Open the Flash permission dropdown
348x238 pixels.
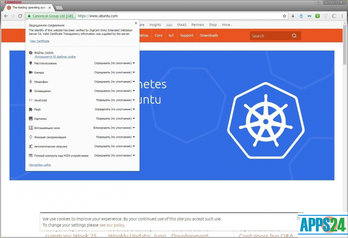(115, 109)
